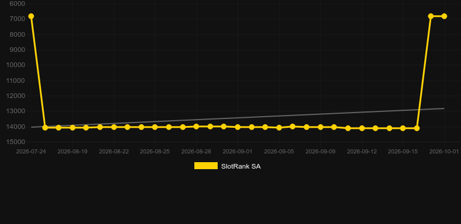Click the last low point before the final spike
The height and width of the screenshot is (224, 461).
[417, 128]
